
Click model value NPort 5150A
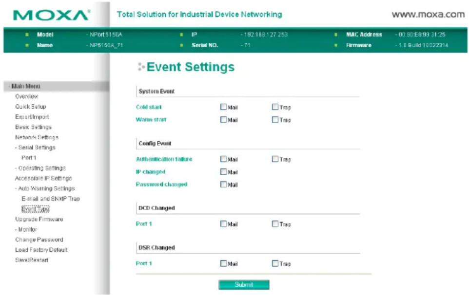106,35
